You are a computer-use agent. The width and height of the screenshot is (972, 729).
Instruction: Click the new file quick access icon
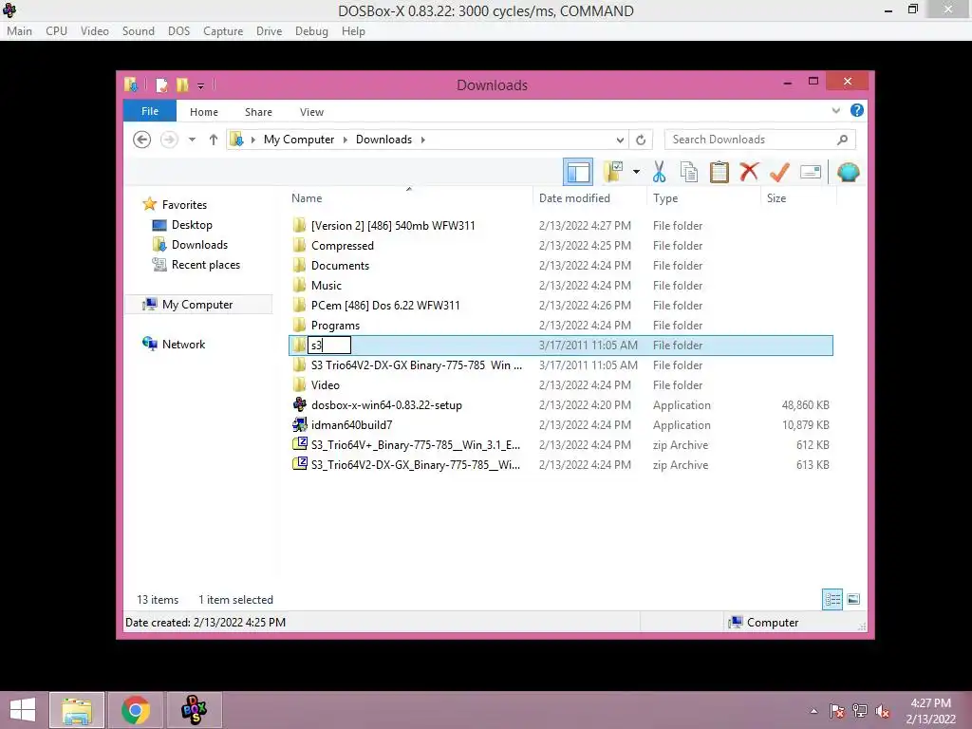click(161, 84)
